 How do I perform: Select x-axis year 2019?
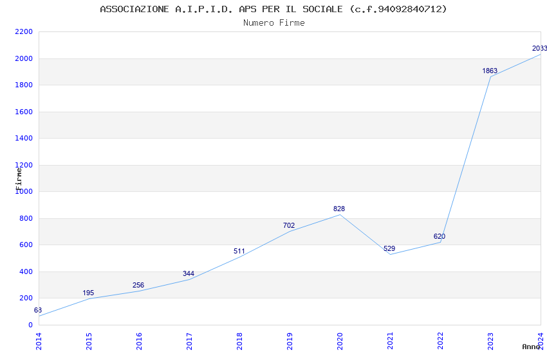pyautogui.click(x=290, y=341)
